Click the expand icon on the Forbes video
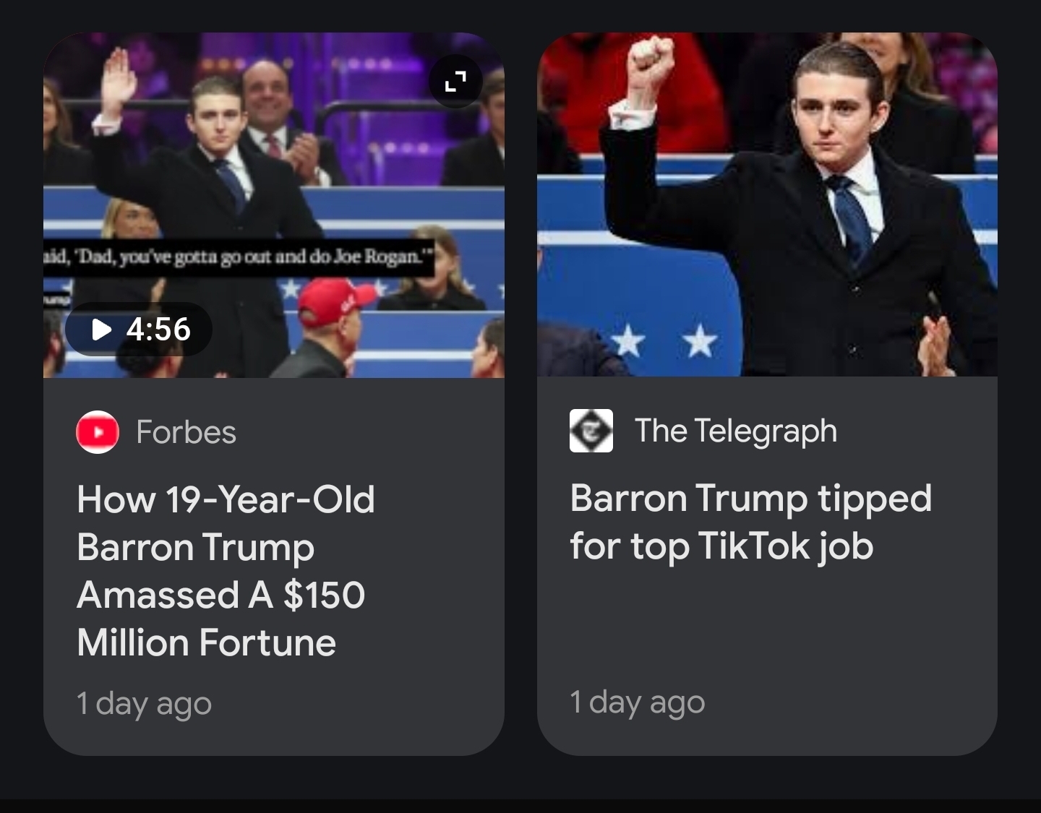 pyautogui.click(x=455, y=81)
